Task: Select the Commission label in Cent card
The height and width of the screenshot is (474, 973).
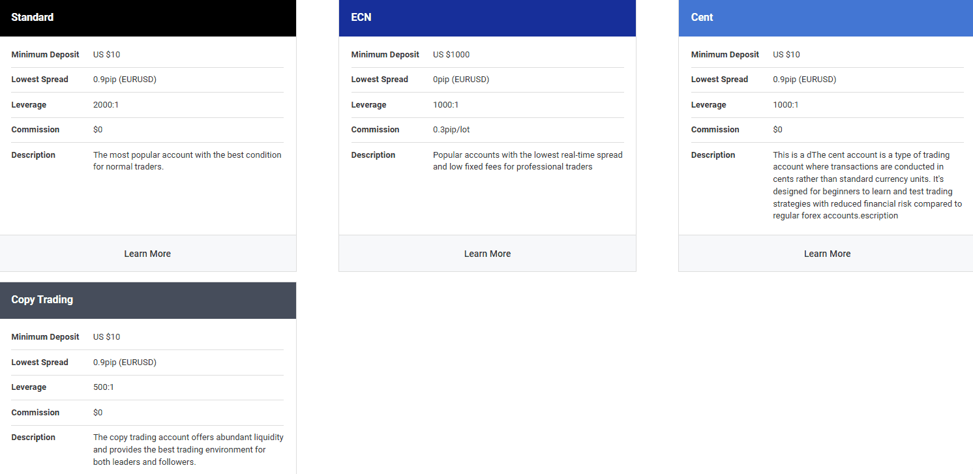Action: tap(715, 129)
